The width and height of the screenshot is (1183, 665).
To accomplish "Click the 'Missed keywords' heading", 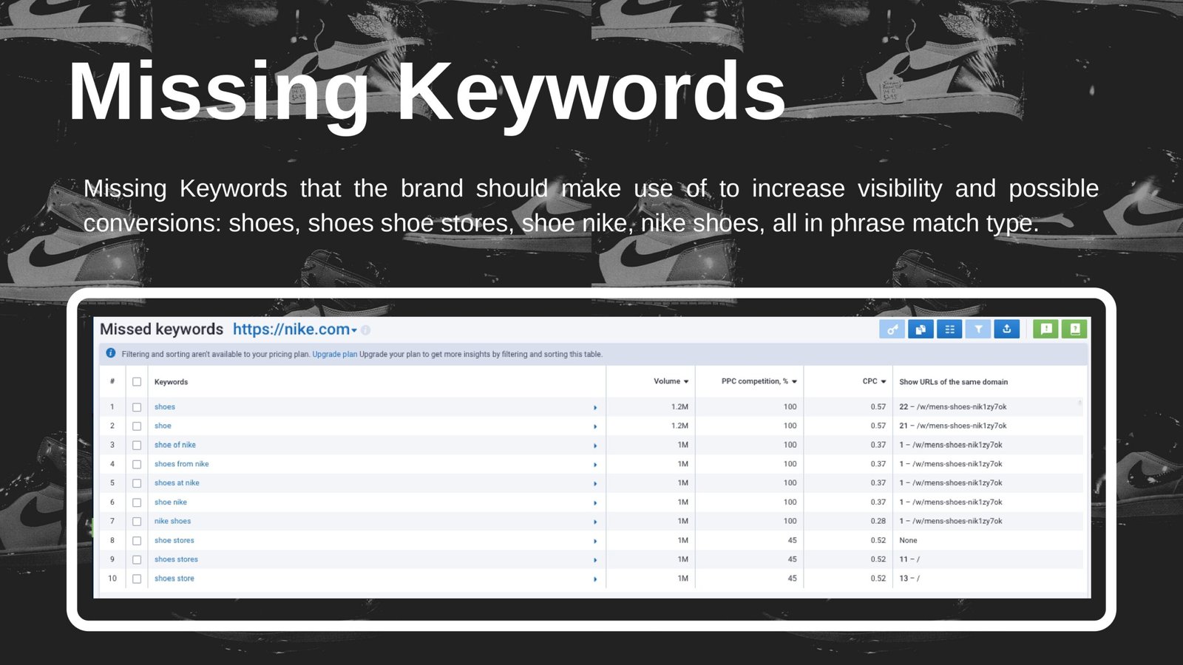I will (161, 330).
